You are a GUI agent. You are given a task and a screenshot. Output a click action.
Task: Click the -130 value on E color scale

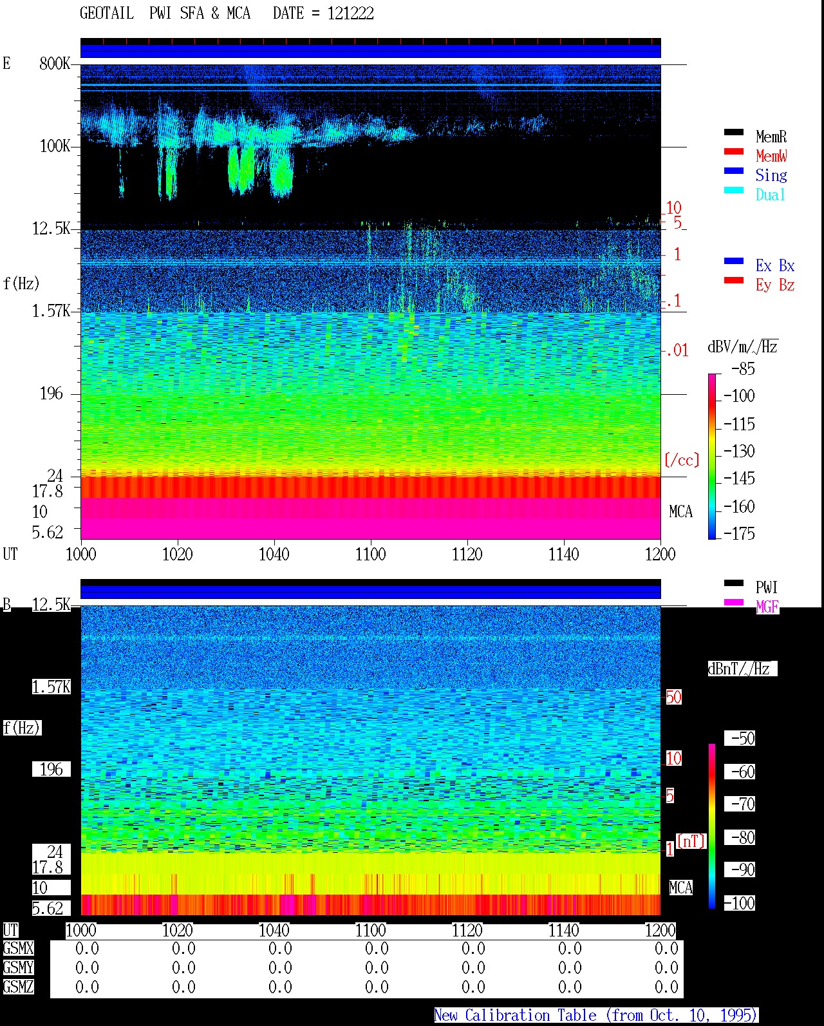(x=739, y=451)
